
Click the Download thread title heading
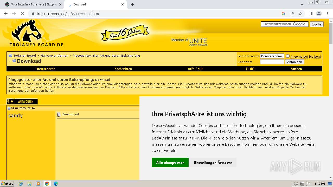(29, 61)
